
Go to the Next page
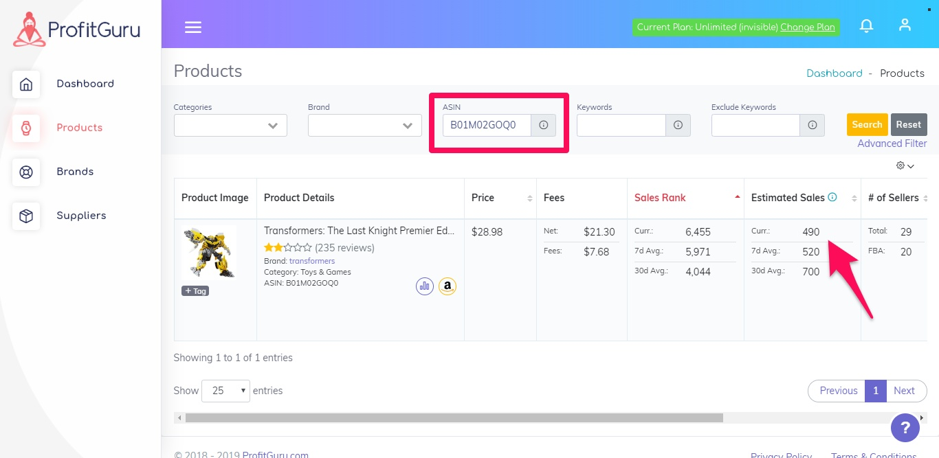tap(904, 391)
